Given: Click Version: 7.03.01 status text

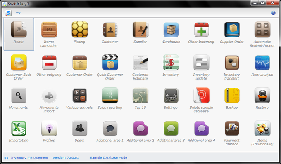Looking at the screenshot, I should click(x=66, y=158).
